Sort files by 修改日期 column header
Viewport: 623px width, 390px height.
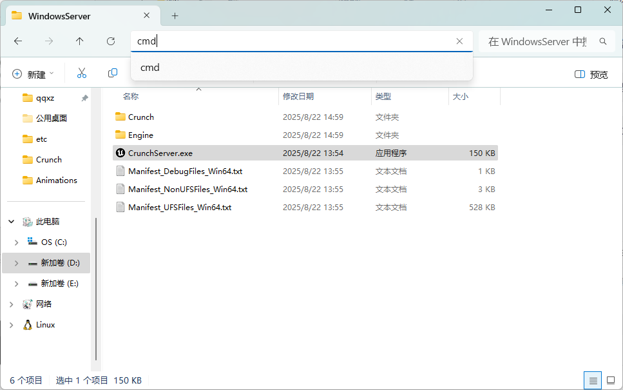click(298, 96)
